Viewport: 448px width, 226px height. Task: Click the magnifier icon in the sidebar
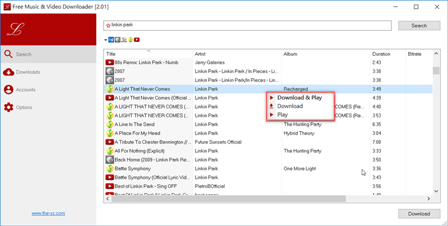(x=8, y=54)
